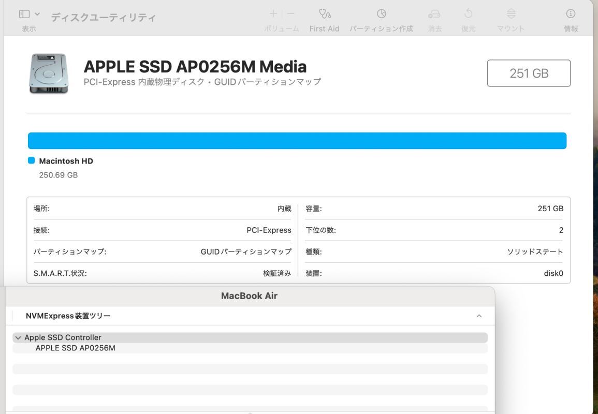Viewport: 598px width, 414px height.
Task: Toggle the sidebar 表示 icon
Action: 24,14
